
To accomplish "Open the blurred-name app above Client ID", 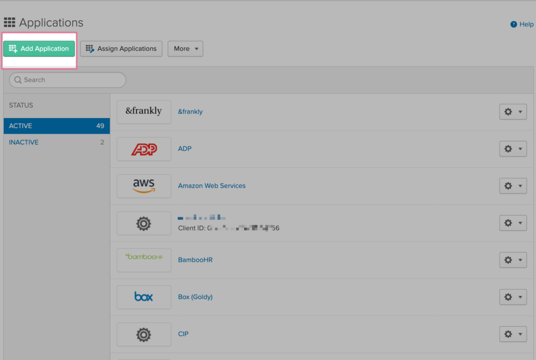I will click(201, 217).
